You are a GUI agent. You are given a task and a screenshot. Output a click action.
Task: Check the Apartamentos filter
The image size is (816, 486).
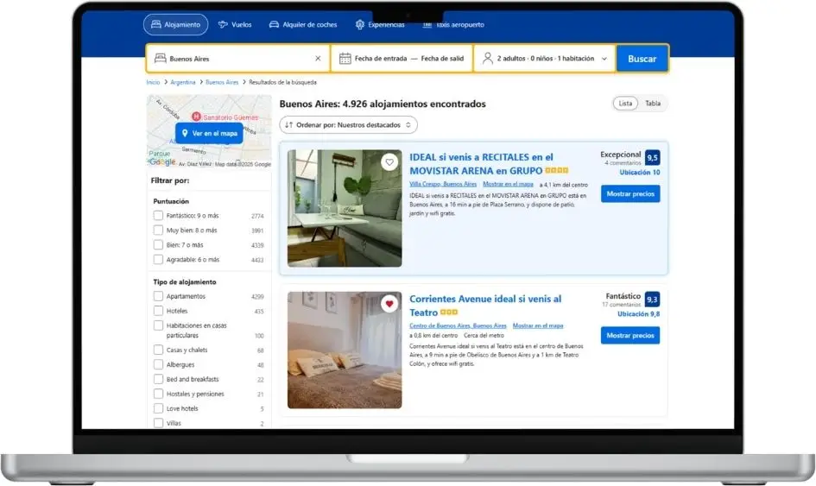(x=158, y=296)
